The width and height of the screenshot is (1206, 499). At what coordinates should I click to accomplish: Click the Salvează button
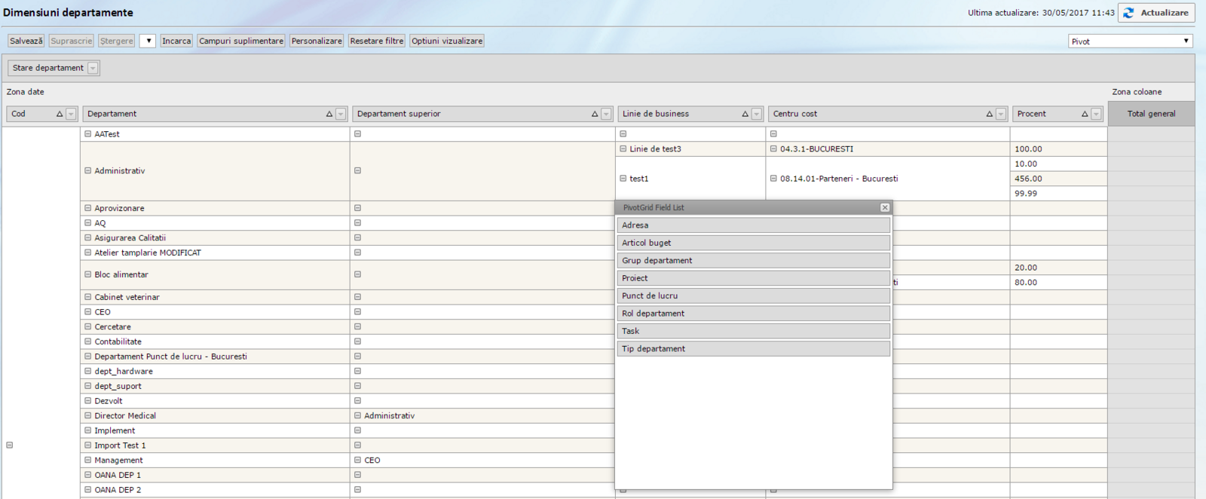26,41
